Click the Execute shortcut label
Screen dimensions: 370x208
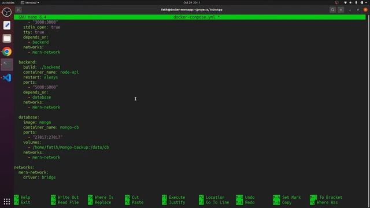[177, 197]
